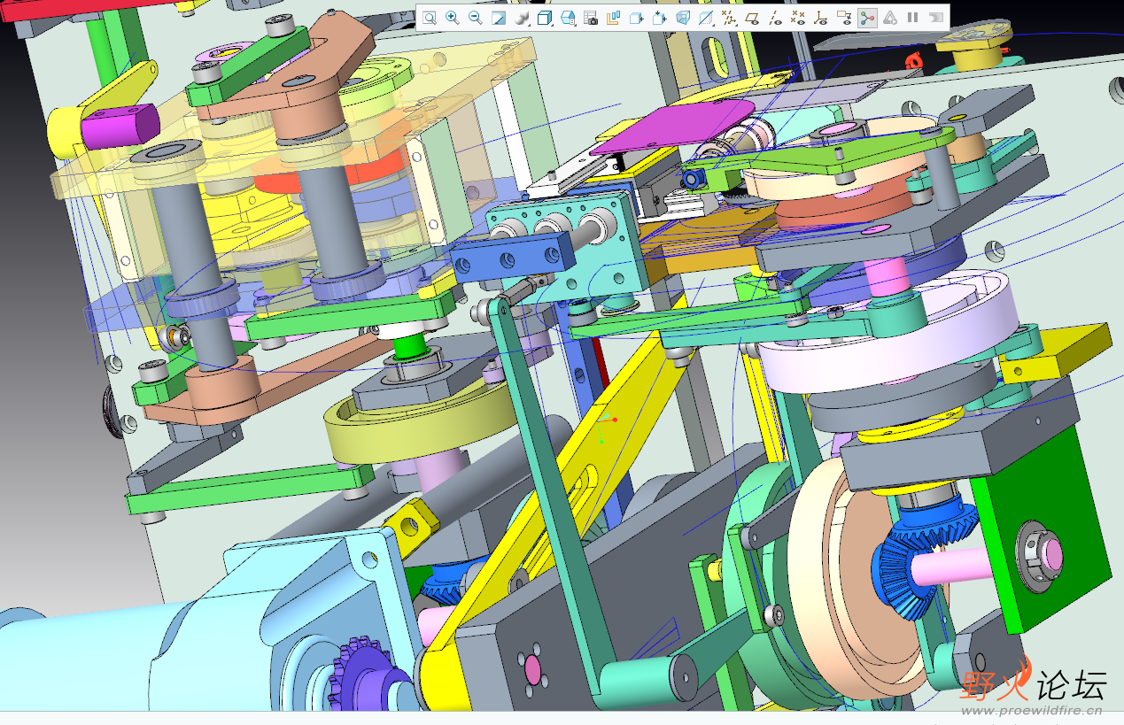Click the triangle with play arrow icon

890,18
